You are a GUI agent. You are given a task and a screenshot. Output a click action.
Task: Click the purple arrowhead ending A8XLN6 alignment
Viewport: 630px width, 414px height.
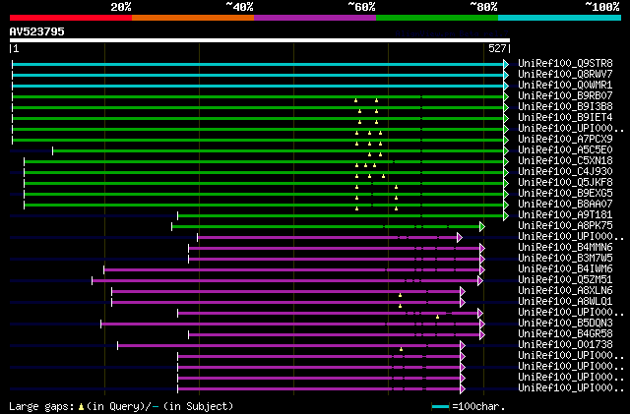[463, 292]
